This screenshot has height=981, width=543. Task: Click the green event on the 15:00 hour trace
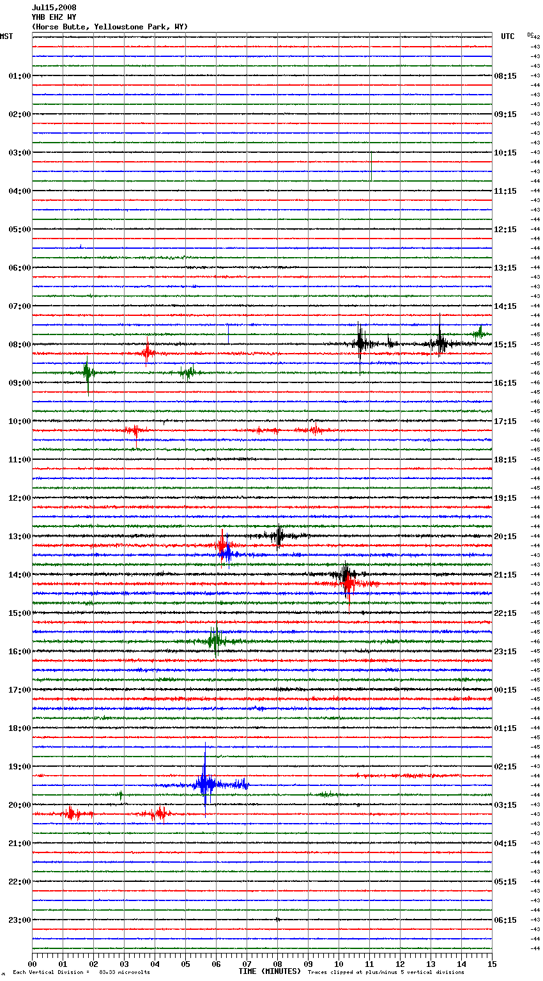pos(215,640)
